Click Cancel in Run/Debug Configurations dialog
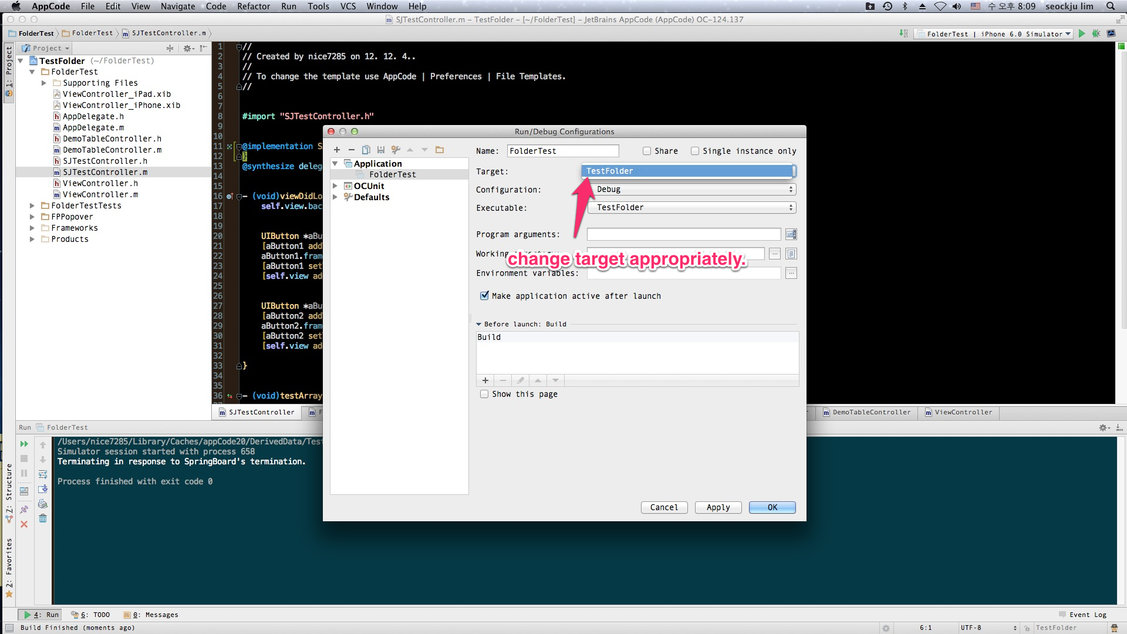 (664, 507)
